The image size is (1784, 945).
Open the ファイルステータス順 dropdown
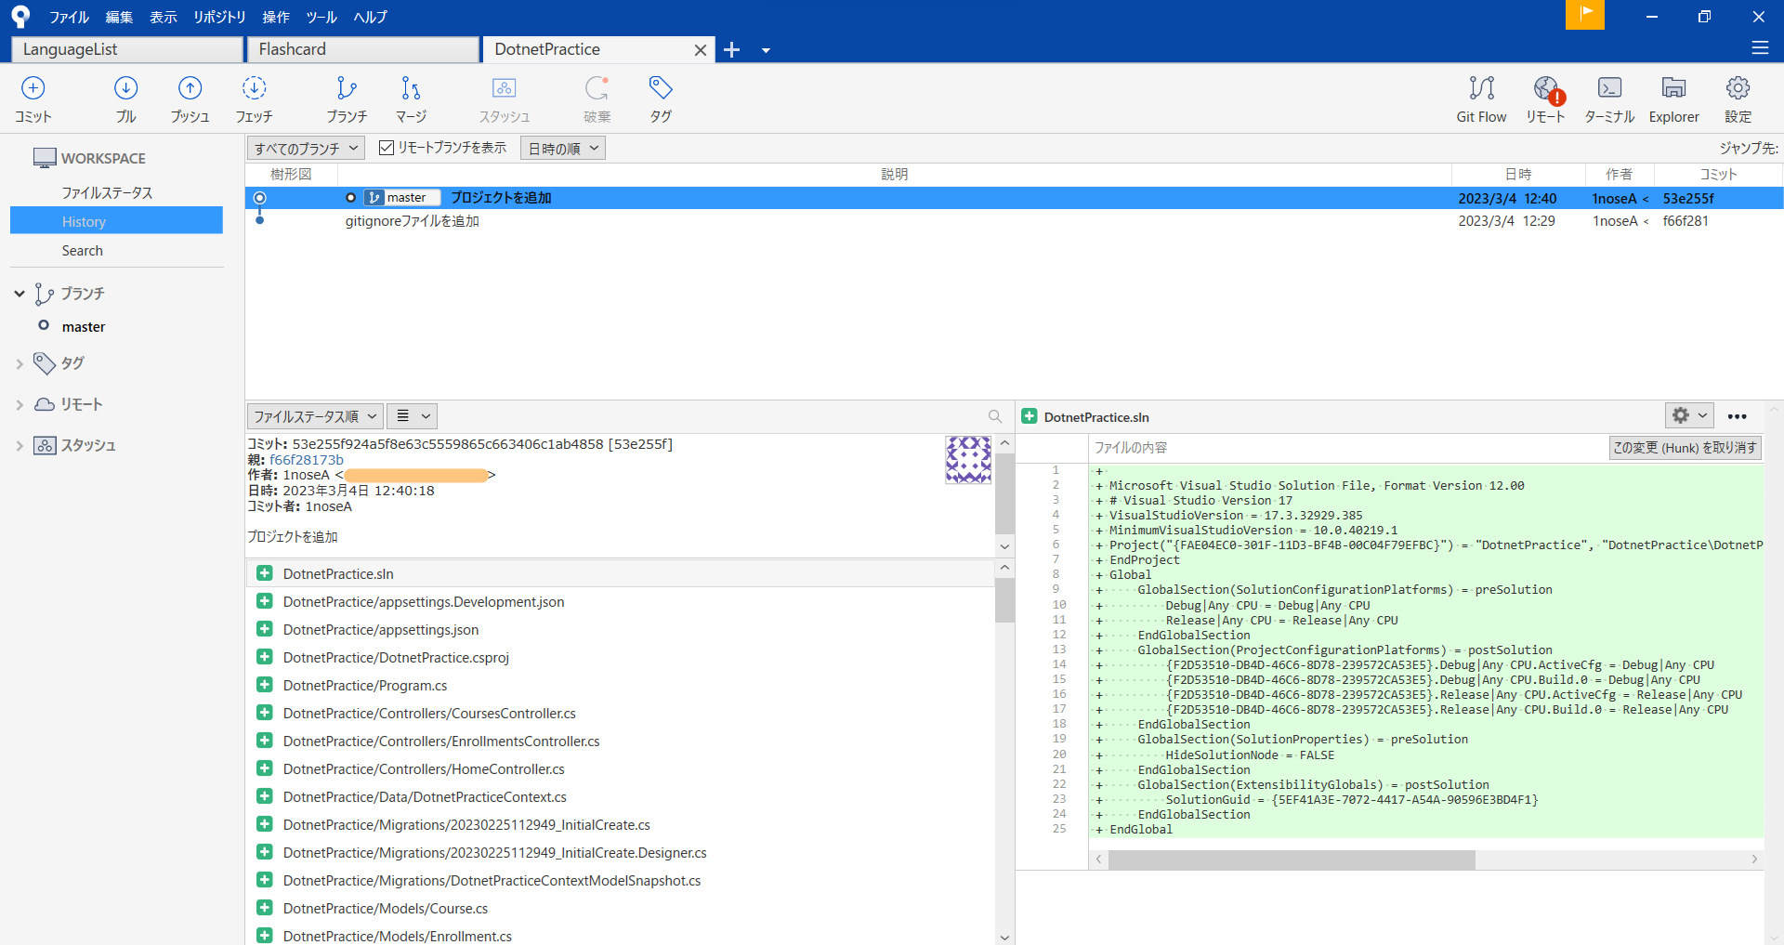[x=314, y=415]
